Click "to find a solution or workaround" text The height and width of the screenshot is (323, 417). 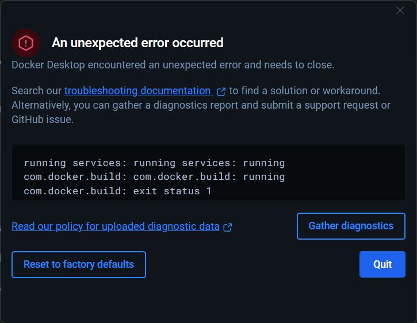click(305, 91)
